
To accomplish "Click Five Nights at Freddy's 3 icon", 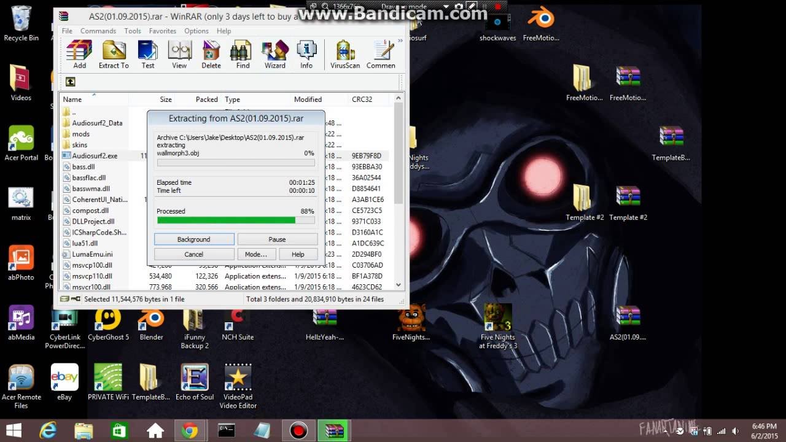I will 498,325.
